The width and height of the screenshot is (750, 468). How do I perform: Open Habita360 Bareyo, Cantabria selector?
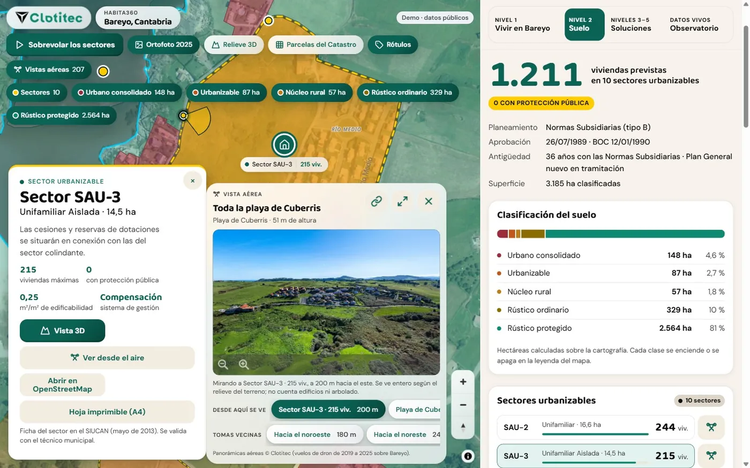pos(138,18)
